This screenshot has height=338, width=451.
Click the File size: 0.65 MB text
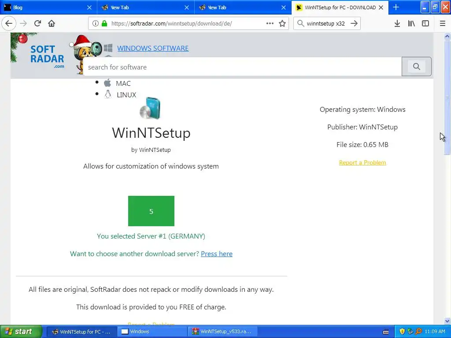tap(362, 144)
